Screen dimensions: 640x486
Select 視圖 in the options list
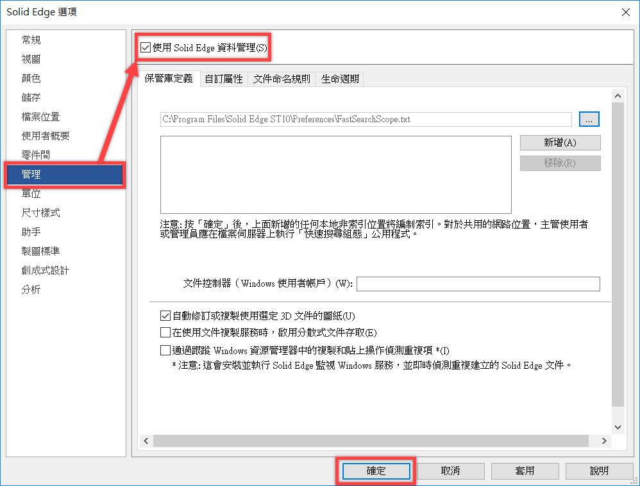[31, 59]
